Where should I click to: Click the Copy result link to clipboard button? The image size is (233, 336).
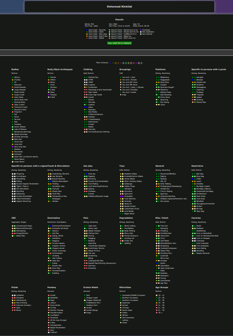pos(119,43)
